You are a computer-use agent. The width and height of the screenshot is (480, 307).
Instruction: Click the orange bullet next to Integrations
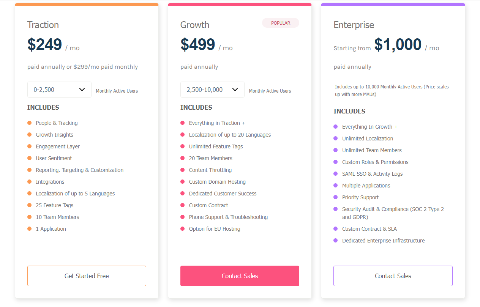coord(29,182)
